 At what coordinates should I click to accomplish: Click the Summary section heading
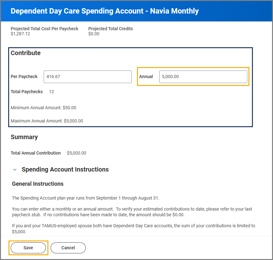[x=24, y=137]
